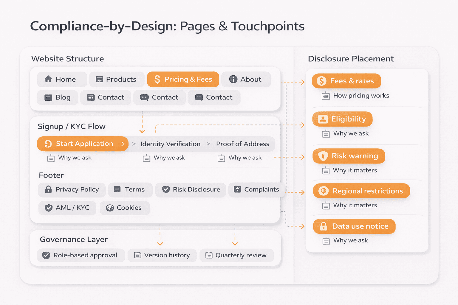The width and height of the screenshot is (458, 305).
Task: Open the Blog page
Action: point(57,97)
